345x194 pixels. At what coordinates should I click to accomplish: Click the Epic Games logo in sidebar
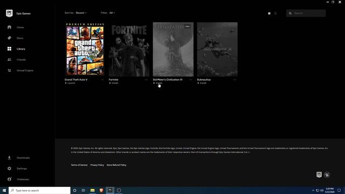[x=9, y=13]
